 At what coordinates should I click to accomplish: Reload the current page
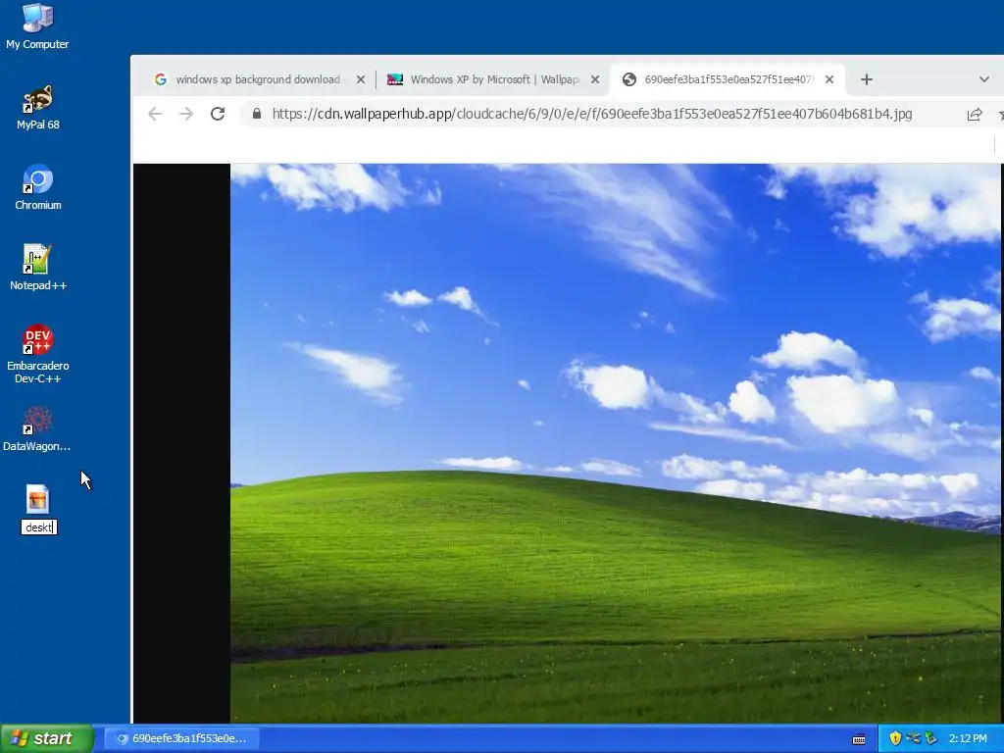(218, 114)
